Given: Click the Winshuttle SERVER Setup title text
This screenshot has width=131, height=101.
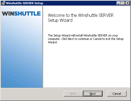Looking at the screenshot, I should click(25, 3).
